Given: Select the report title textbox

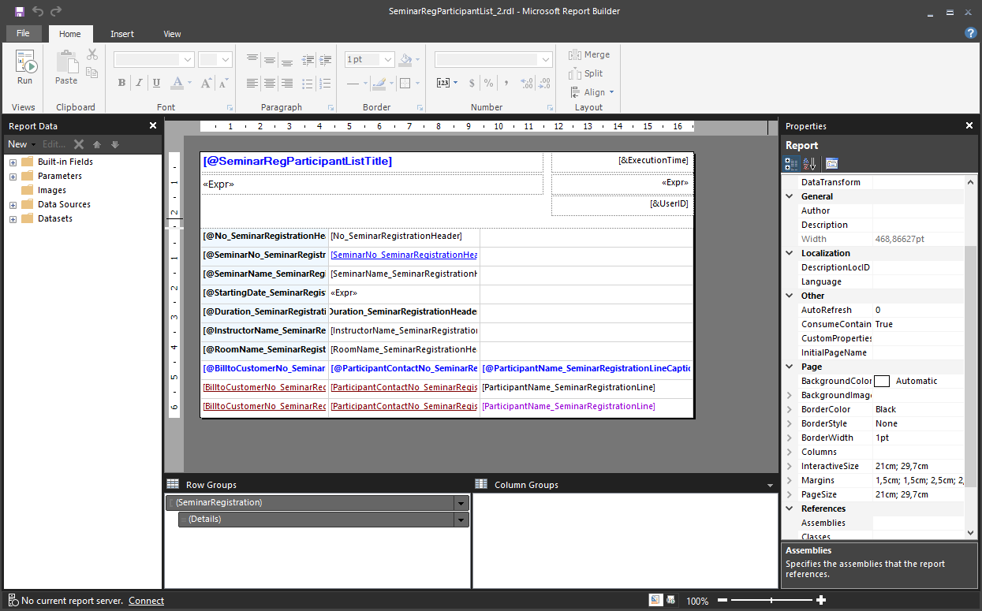Looking at the screenshot, I should [372, 162].
